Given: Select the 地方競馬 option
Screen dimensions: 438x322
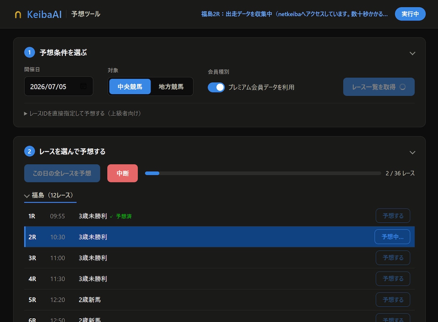Looking at the screenshot, I should click(171, 86).
